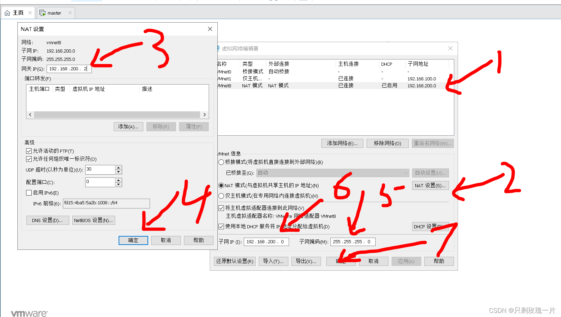
Task: Click the NAT 设置 button
Action: pyautogui.click(x=430, y=185)
